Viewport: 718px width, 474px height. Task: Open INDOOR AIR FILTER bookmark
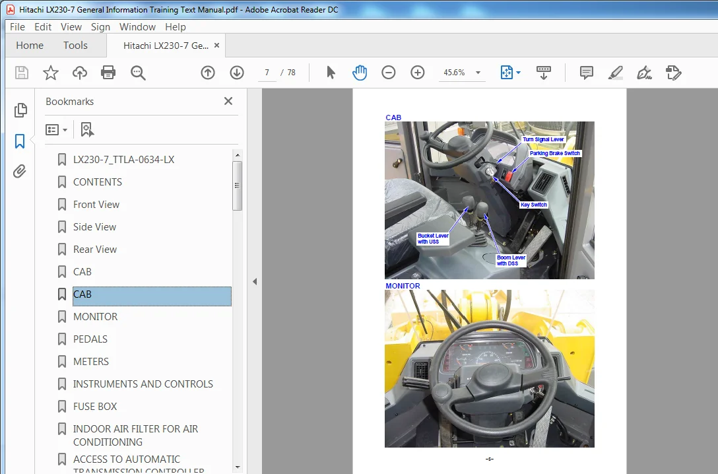coord(135,435)
